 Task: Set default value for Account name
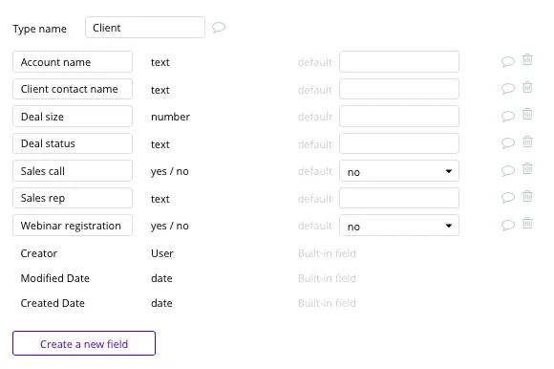[399, 62]
